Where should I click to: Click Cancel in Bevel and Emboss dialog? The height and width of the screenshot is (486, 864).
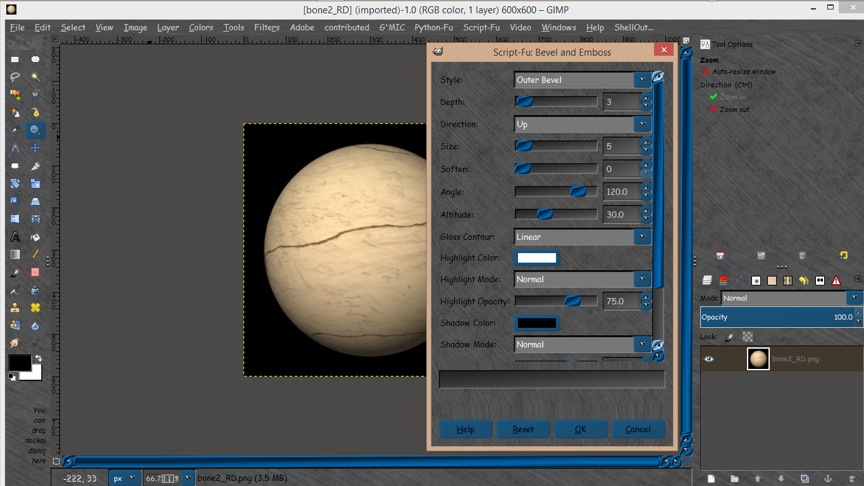tap(638, 429)
